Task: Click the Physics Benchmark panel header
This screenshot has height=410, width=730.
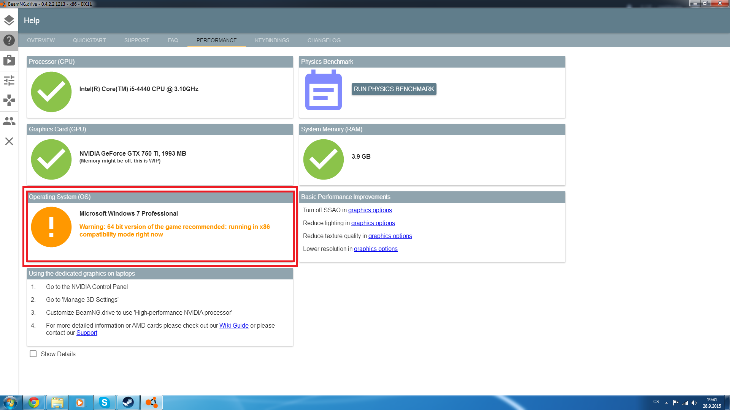Action: click(x=432, y=61)
